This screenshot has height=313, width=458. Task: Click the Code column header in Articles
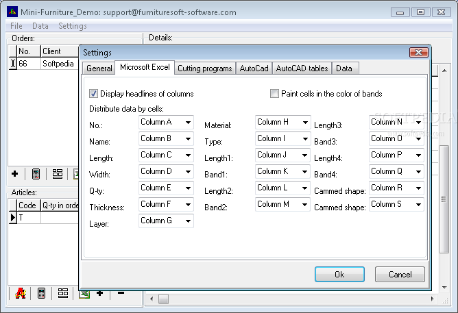(29, 205)
